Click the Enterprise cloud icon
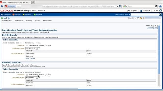Screen dimensions: 163x91 point(2,15)
